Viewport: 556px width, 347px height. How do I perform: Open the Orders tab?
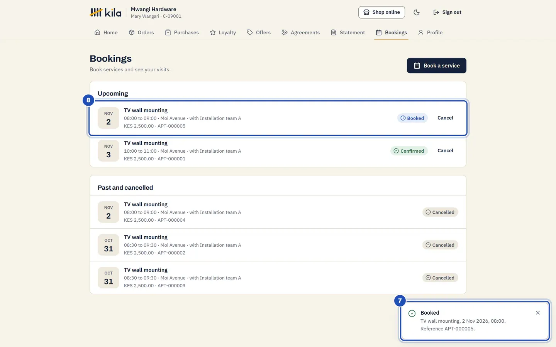pos(141,32)
